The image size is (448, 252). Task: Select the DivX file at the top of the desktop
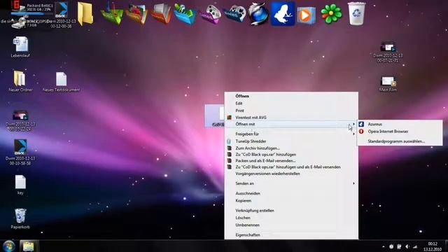[62, 15]
